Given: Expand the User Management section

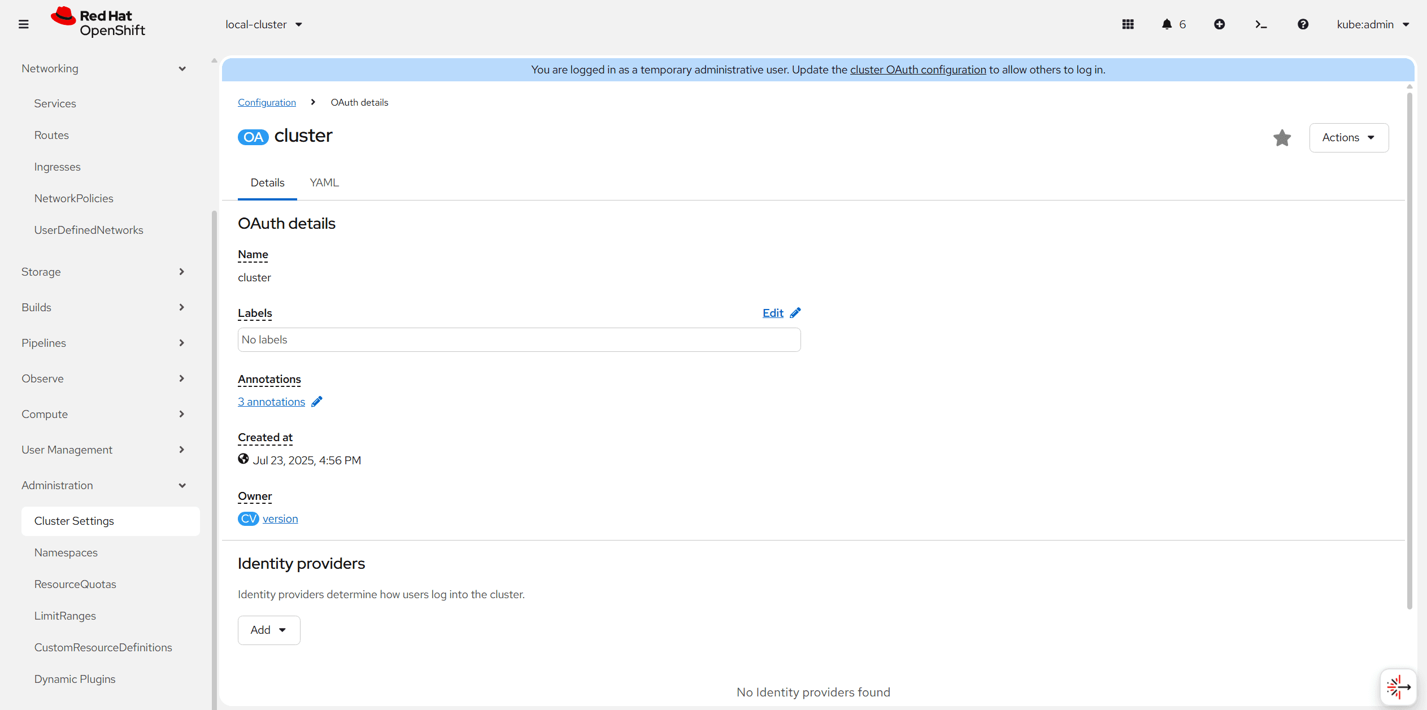Looking at the screenshot, I should (x=104, y=450).
